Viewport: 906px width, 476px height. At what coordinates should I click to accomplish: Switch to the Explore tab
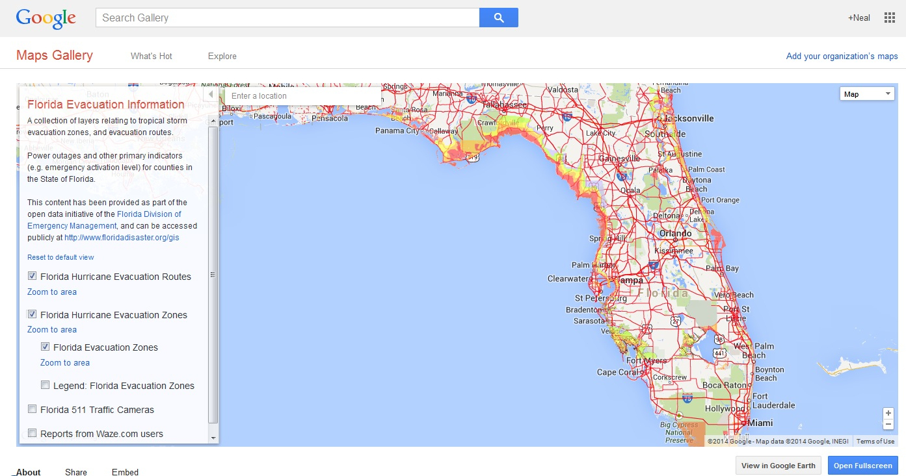coord(222,56)
